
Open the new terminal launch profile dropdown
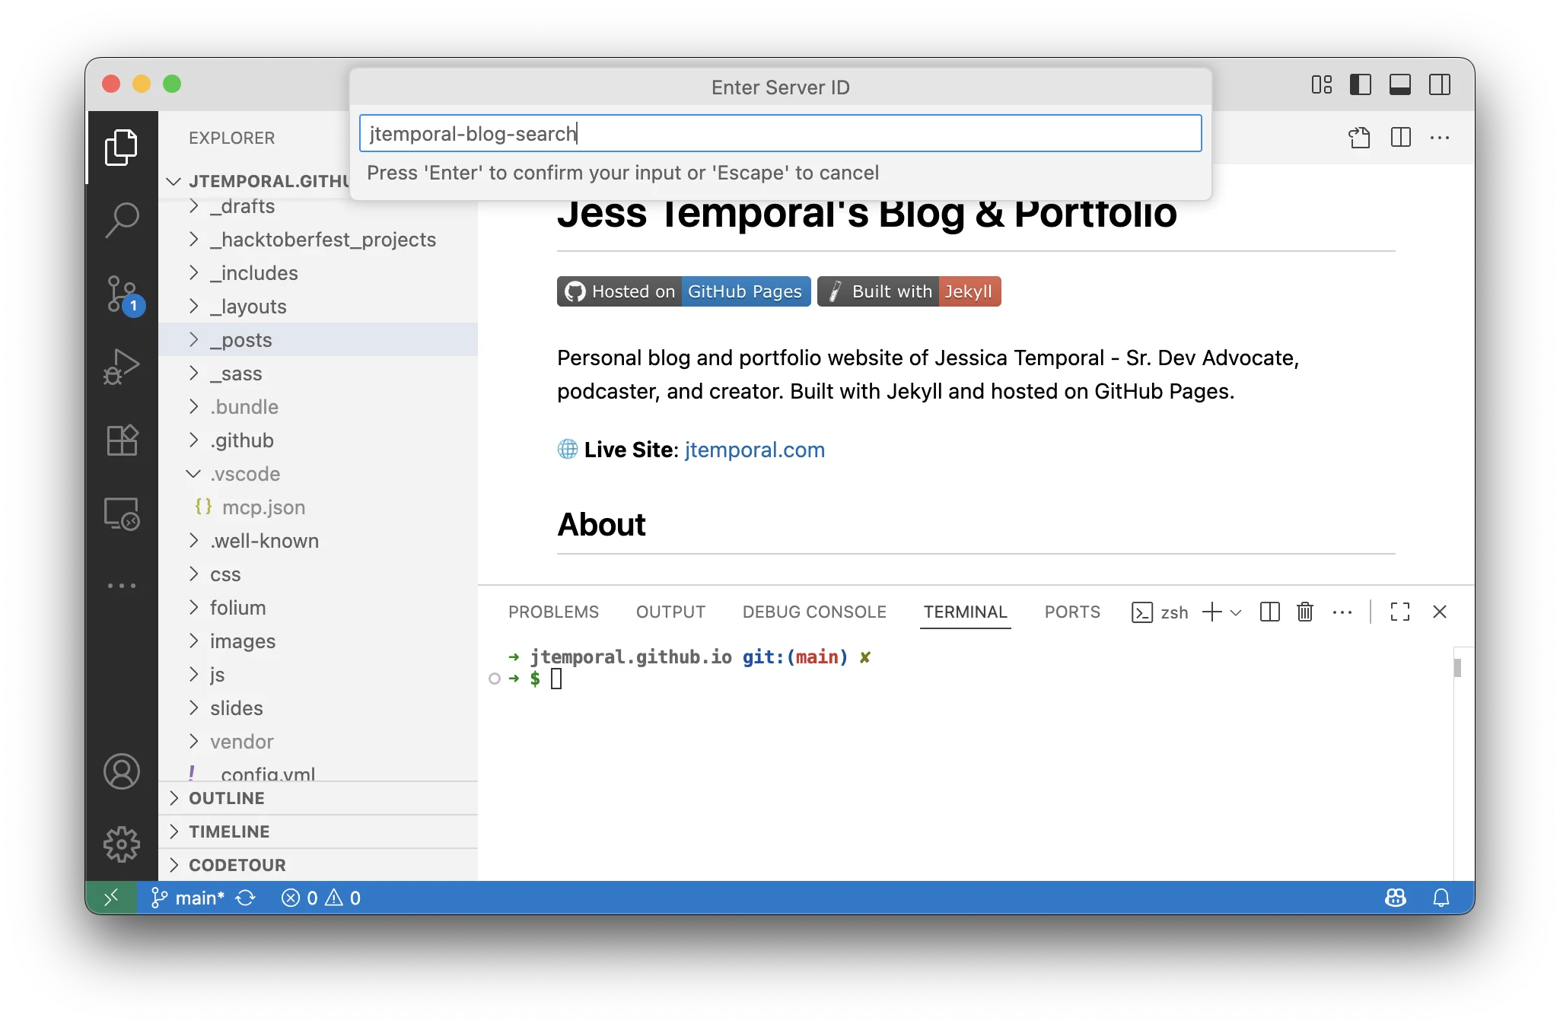click(1236, 612)
